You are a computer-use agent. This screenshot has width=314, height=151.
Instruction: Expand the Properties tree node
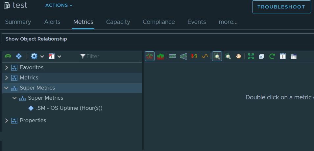[x=6, y=121]
